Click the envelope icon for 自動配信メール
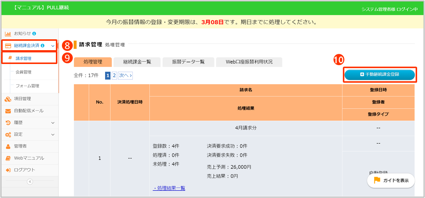The image size is (425, 198). (x=8, y=111)
